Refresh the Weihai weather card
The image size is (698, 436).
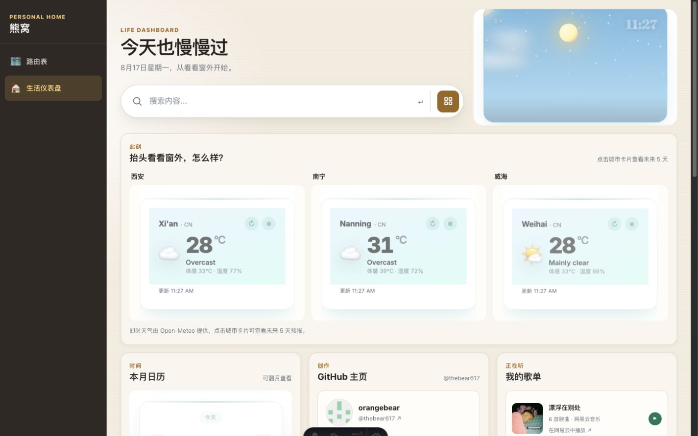(614, 224)
